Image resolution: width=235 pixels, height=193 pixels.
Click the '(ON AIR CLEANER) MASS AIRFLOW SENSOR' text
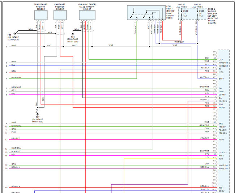click(x=87, y=7)
